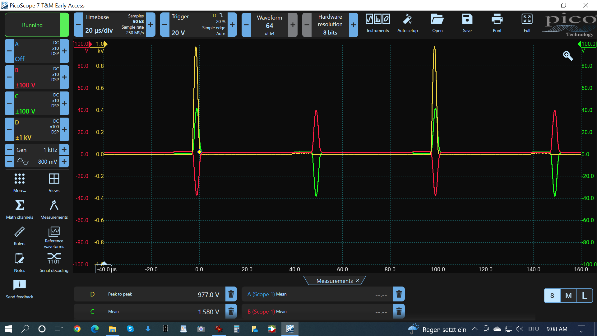Viewport: 597px width, 336px height.
Task: Select the L measurement size option
Action: (x=585, y=296)
